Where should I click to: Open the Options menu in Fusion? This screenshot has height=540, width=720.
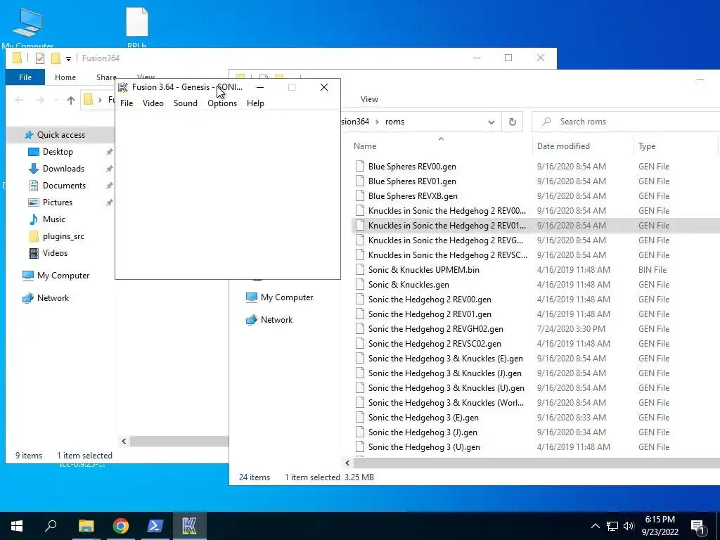coord(222,103)
